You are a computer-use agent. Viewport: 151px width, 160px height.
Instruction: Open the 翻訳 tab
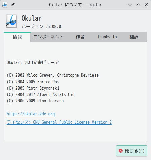point(134,37)
